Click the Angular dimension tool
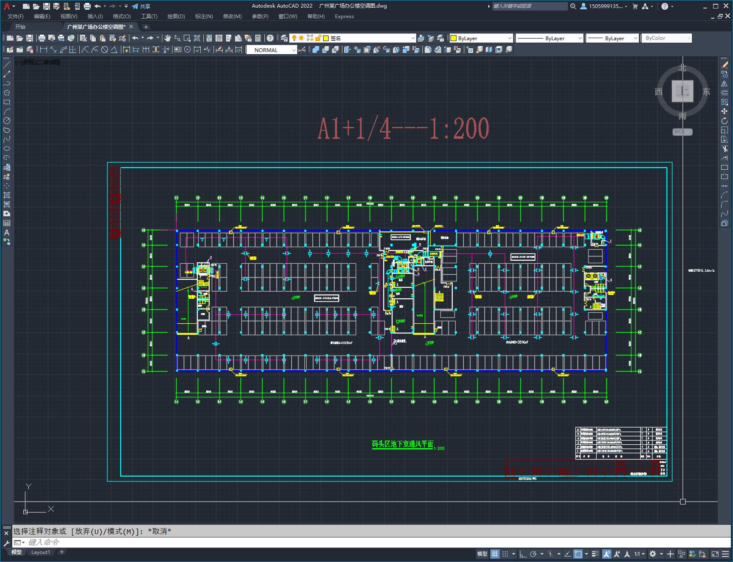Image resolution: width=733 pixels, height=562 pixels. 114,50
